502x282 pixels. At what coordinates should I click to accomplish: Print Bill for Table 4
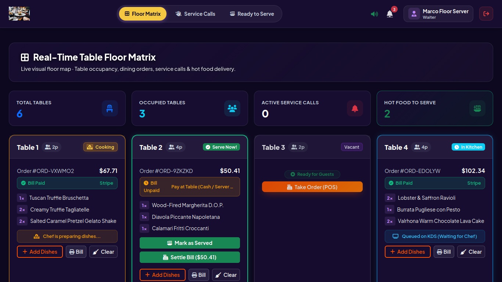(x=444, y=252)
